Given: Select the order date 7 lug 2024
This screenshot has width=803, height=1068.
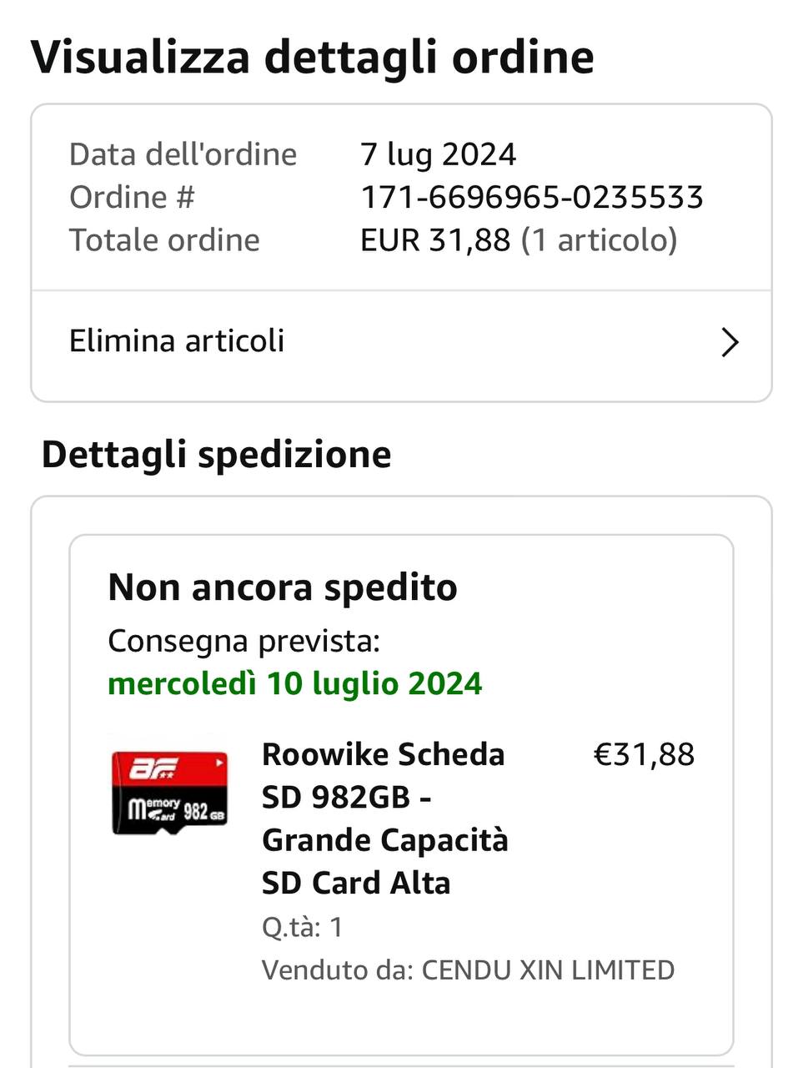Looking at the screenshot, I should [439, 154].
